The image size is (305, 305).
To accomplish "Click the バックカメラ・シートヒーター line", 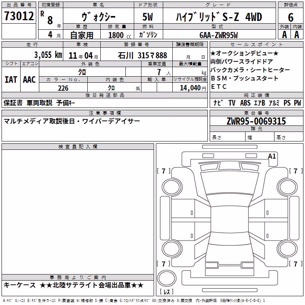I will pos(250,70).
